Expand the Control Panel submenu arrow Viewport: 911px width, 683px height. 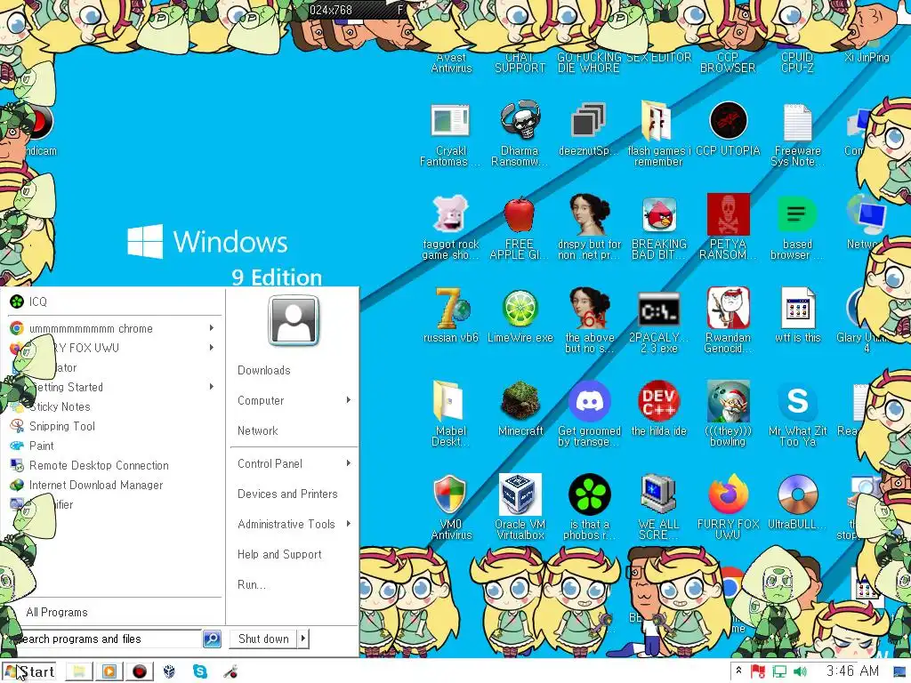pyautogui.click(x=348, y=463)
